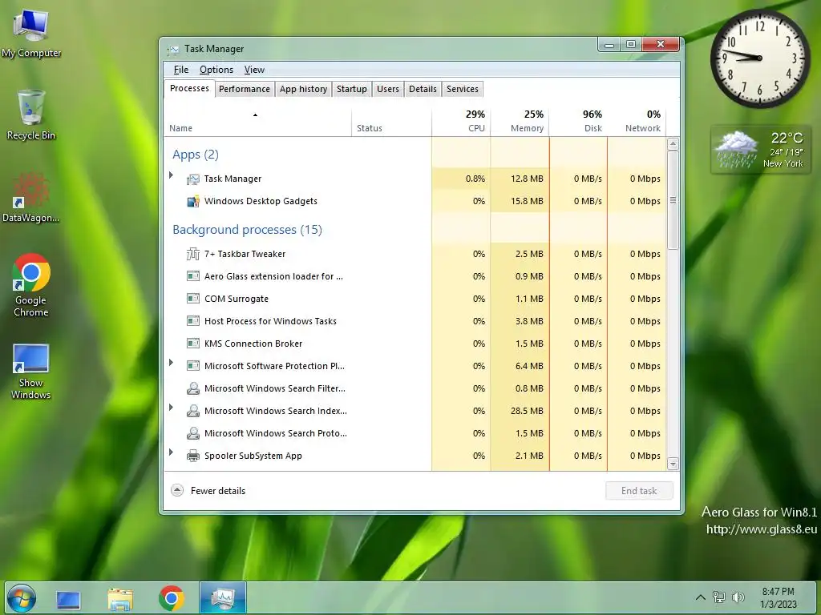Select the Show Windows desktop shortcut
The width and height of the screenshot is (821, 615).
[31, 372]
